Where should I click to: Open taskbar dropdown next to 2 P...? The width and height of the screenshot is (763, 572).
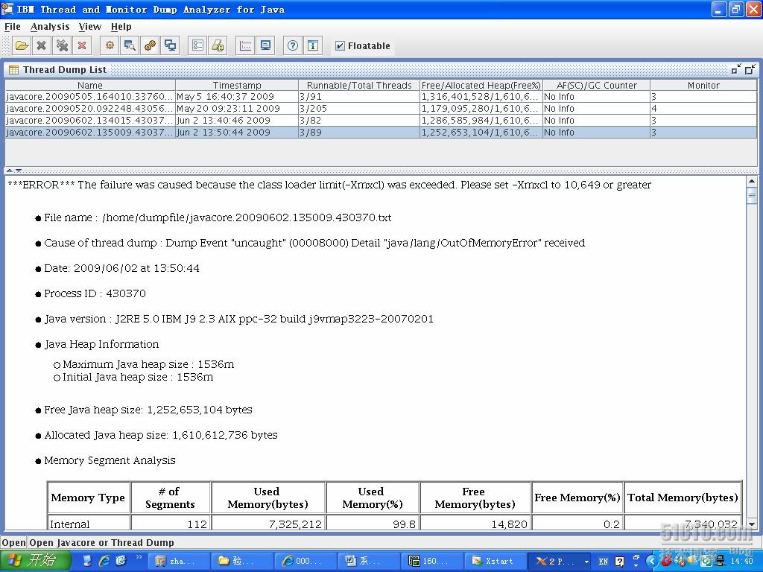[x=586, y=562]
